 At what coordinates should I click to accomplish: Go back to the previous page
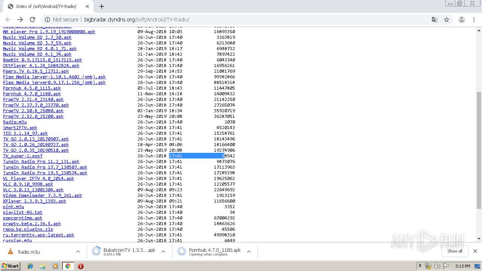click(8, 20)
